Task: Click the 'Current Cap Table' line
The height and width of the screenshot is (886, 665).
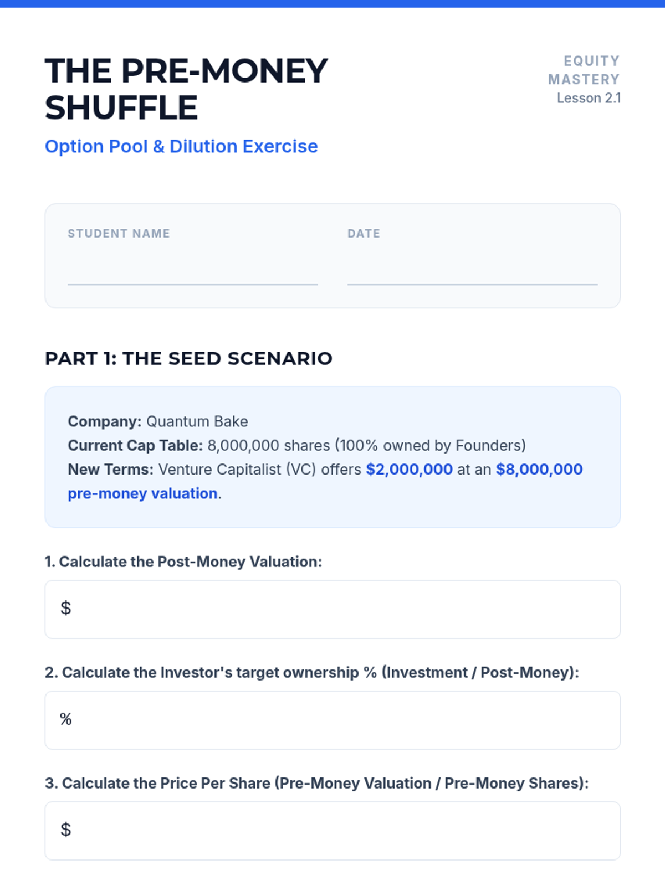Action: [x=296, y=446]
